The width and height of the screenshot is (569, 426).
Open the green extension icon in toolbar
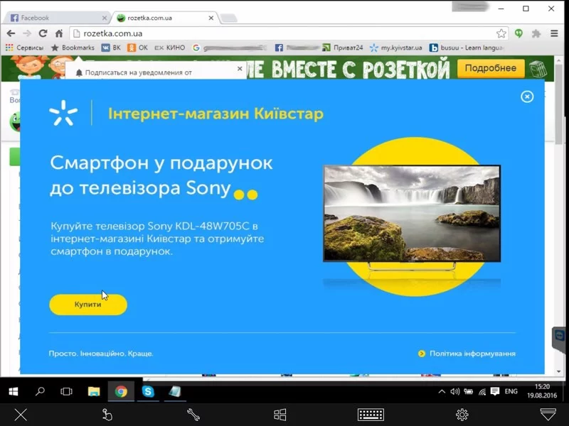click(519, 33)
